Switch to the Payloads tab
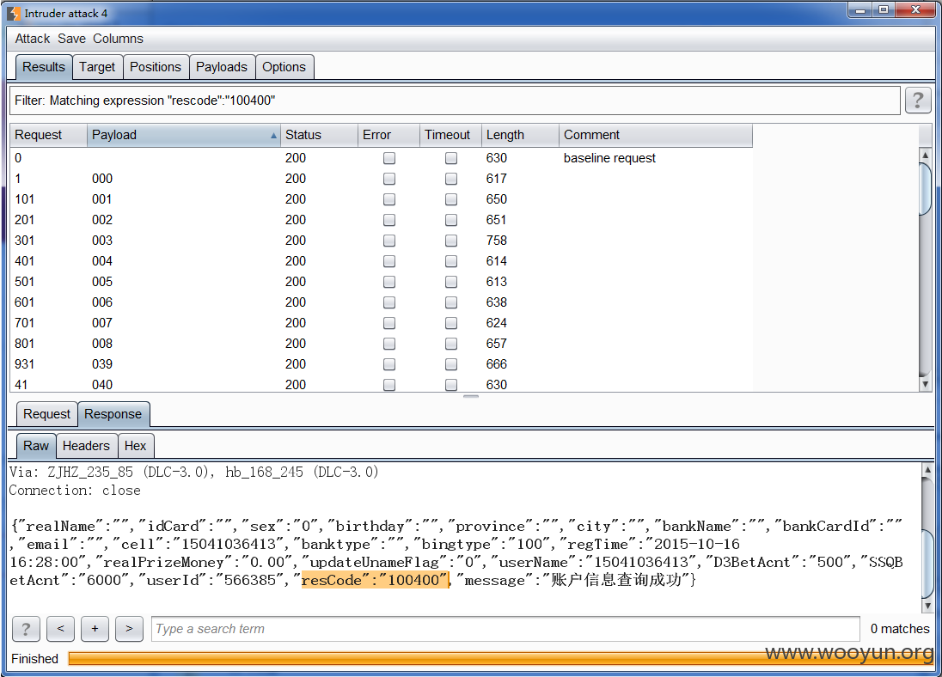 click(x=222, y=67)
